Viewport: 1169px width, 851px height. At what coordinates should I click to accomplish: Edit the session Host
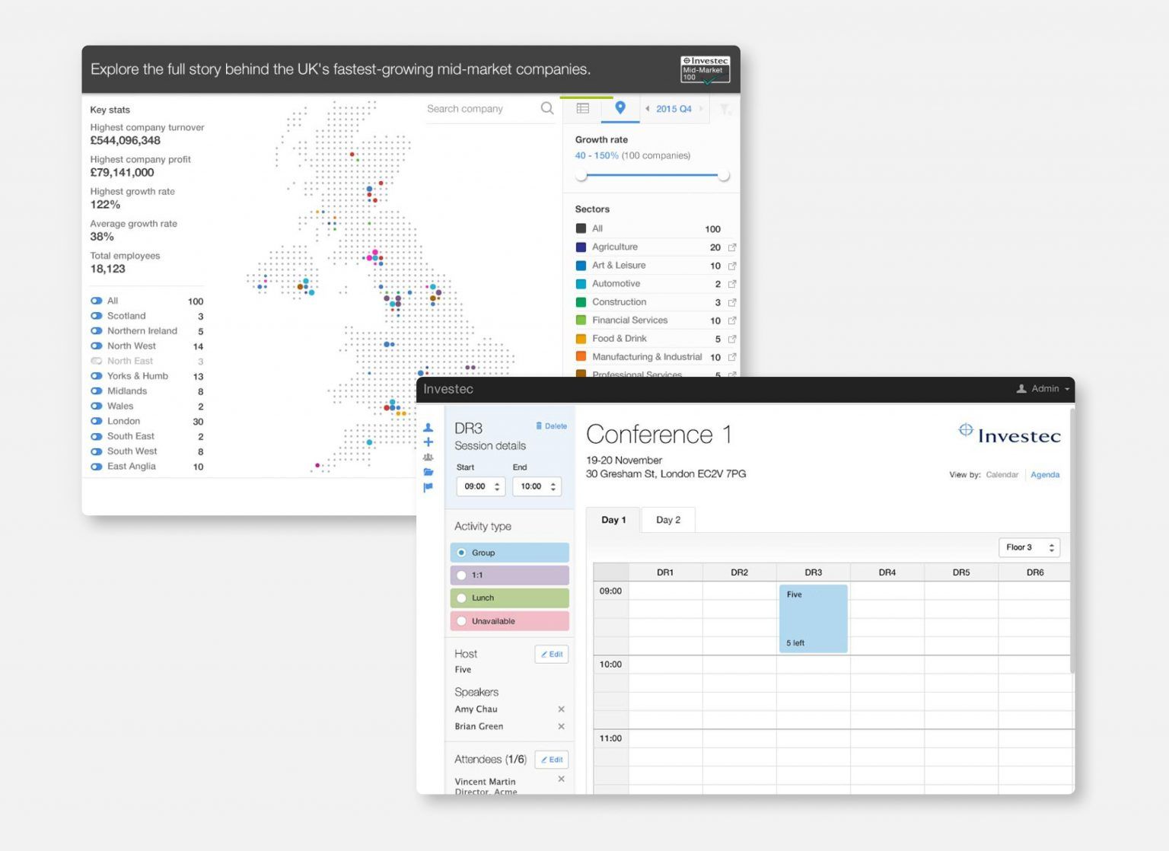(x=551, y=654)
